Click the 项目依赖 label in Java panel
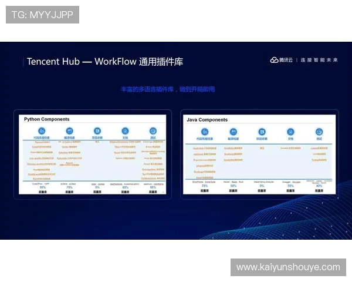 pos(262,139)
